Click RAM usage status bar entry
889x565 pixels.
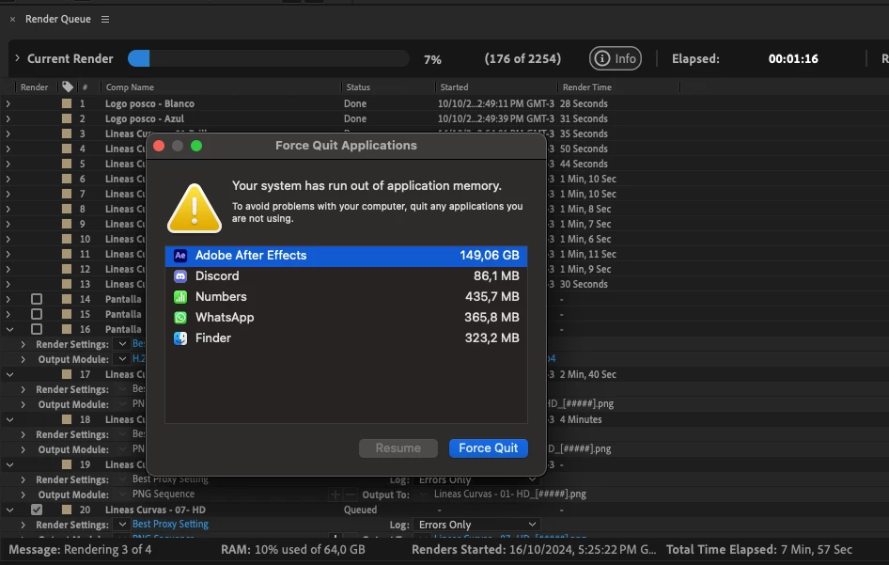pyautogui.click(x=292, y=549)
